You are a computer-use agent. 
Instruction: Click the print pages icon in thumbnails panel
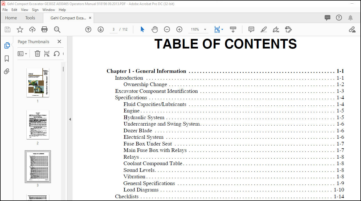click(x=47, y=54)
